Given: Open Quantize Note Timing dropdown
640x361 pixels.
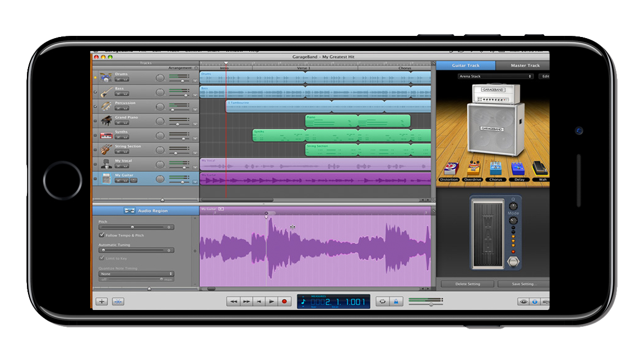Looking at the screenshot, I should pyautogui.click(x=136, y=274).
